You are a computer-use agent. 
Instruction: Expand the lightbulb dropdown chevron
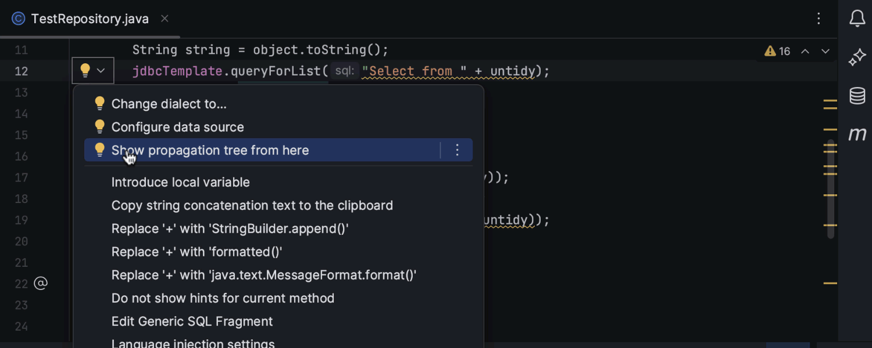[101, 71]
